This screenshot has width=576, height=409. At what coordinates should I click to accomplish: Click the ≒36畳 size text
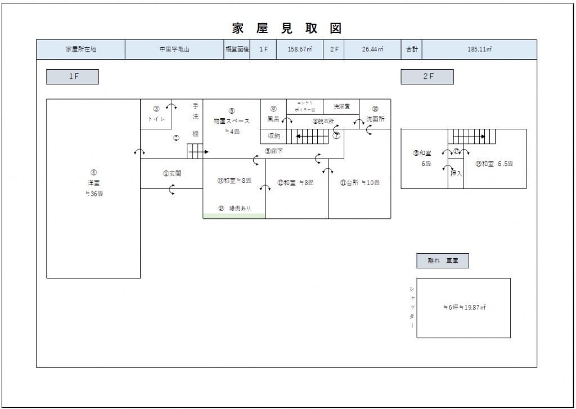click(94, 194)
